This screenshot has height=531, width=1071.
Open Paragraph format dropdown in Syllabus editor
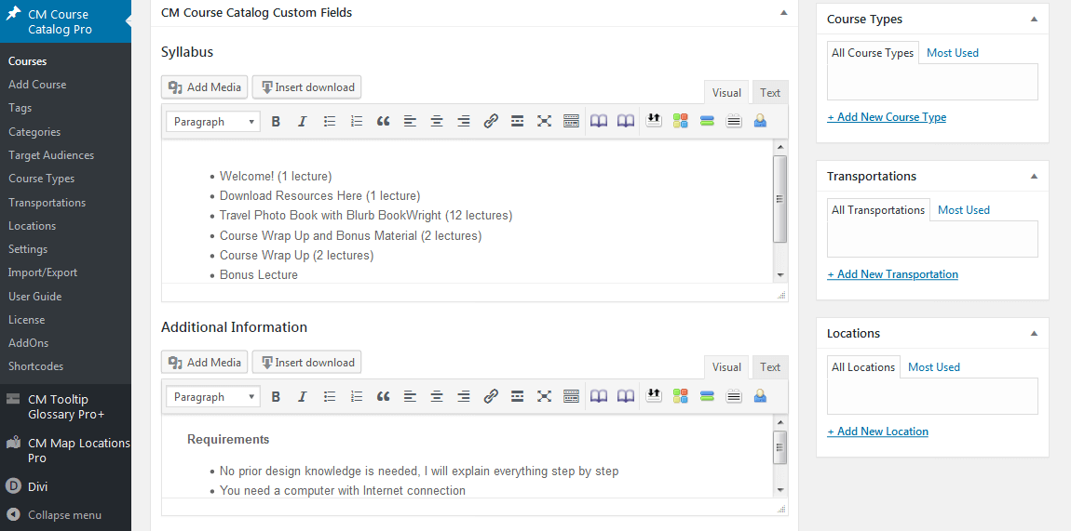213,122
